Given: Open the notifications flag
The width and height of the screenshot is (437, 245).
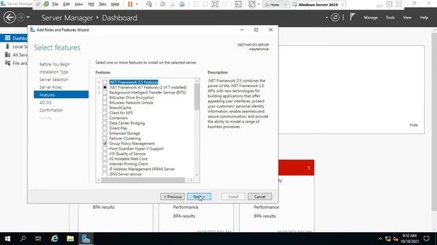Looking at the screenshot, I should tap(352, 17).
